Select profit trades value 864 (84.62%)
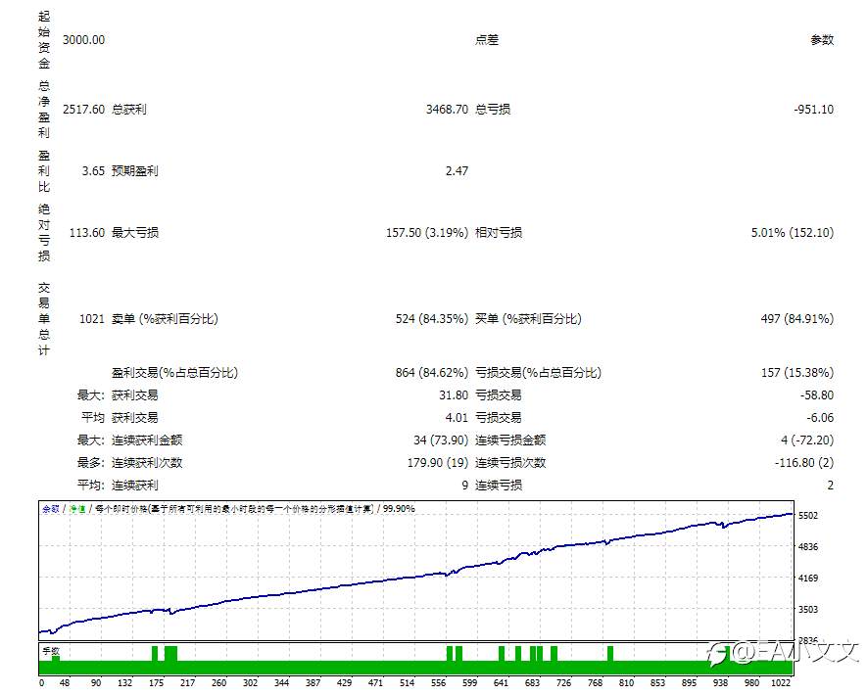Screen dimensions: 868x695 point(432,373)
